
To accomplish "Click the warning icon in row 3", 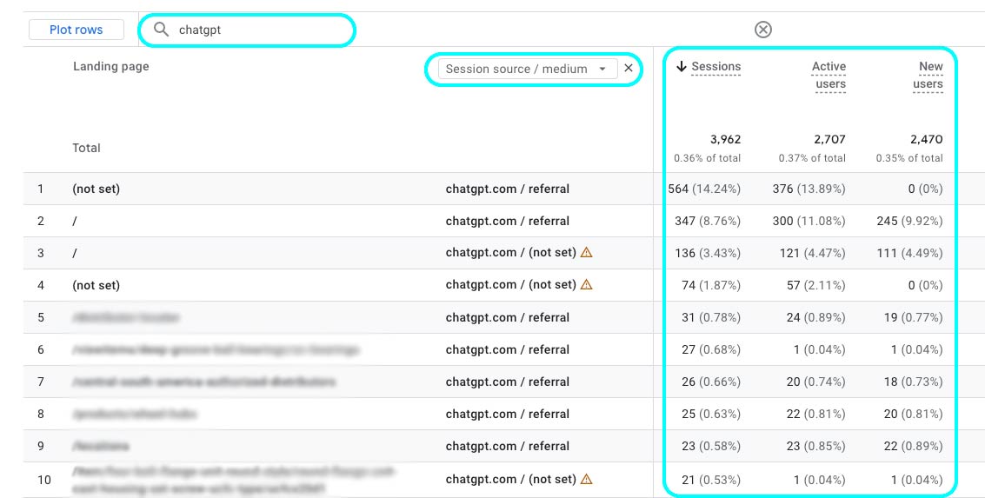I will pyautogui.click(x=586, y=253).
